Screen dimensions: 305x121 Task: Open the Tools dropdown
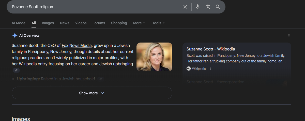(x=158, y=23)
